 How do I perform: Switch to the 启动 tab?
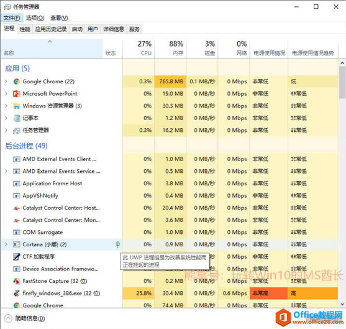point(77,29)
